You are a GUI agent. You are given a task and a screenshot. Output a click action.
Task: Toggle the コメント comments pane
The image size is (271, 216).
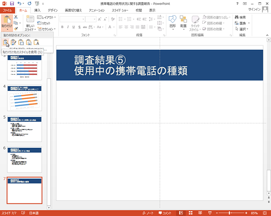point(165,213)
